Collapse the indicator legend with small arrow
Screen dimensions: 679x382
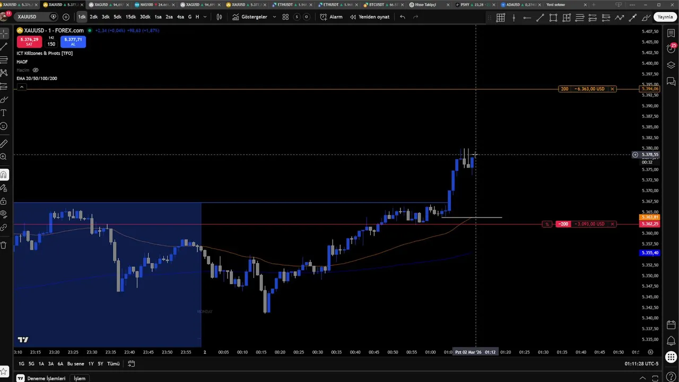(x=21, y=86)
